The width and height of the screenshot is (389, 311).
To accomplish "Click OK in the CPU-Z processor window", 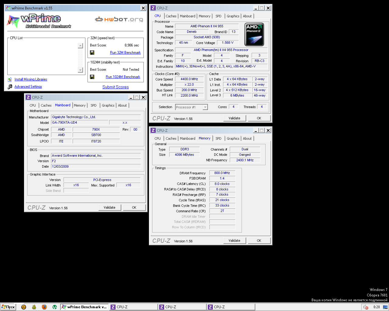I will click(259, 118).
